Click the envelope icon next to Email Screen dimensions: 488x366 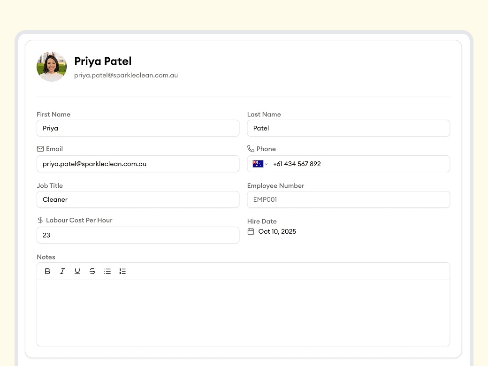[40, 149]
